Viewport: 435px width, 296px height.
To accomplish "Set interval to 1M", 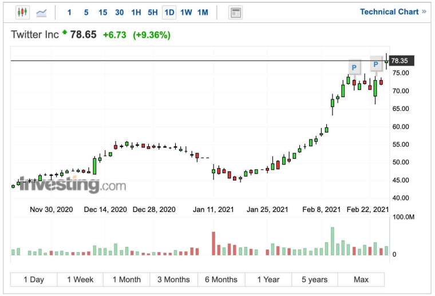I will pos(203,13).
